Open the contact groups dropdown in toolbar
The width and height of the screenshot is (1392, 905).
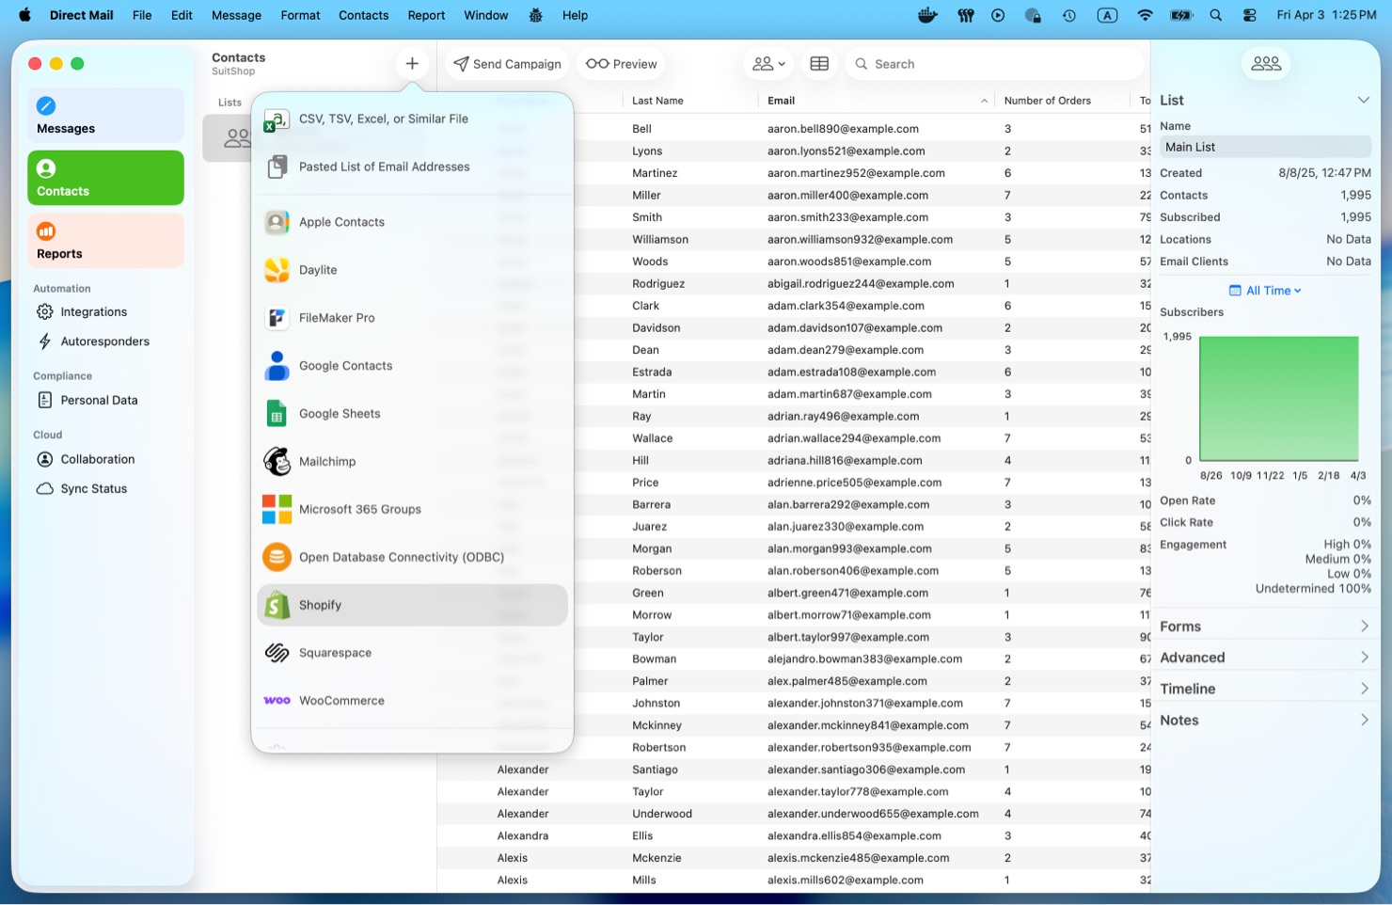tap(768, 64)
